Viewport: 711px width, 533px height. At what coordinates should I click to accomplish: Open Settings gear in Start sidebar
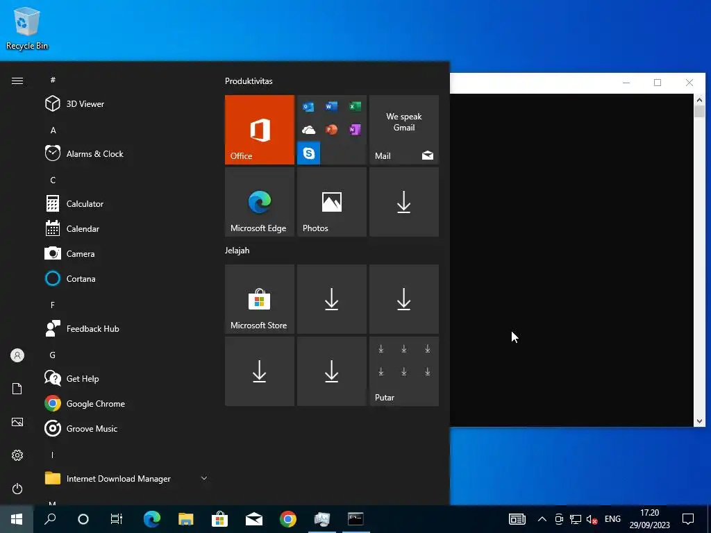coord(17,455)
